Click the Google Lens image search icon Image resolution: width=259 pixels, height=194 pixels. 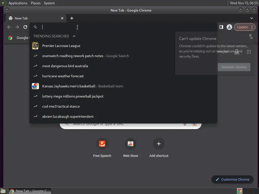click(194, 124)
